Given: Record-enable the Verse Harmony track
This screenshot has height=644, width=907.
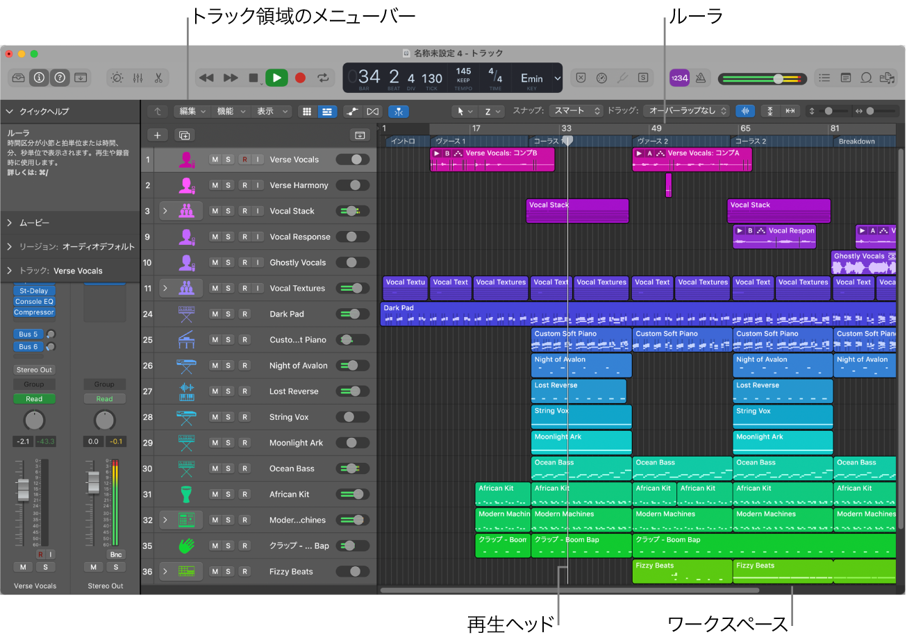Looking at the screenshot, I should point(244,185).
